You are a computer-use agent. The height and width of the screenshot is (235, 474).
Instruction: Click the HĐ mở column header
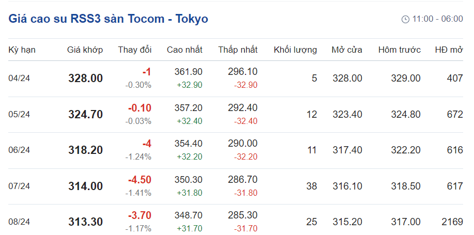(449, 50)
